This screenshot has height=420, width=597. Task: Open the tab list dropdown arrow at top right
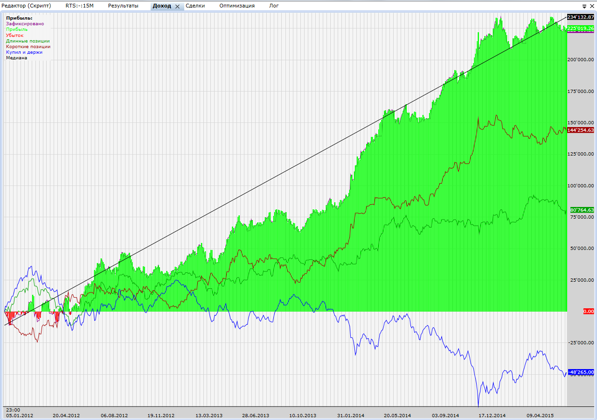584,7
